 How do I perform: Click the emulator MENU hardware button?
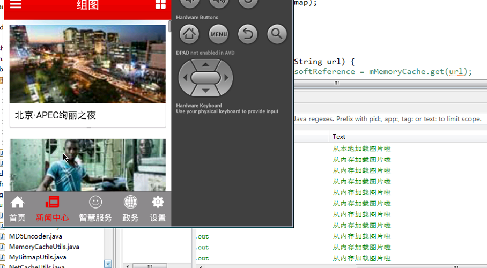(218, 34)
